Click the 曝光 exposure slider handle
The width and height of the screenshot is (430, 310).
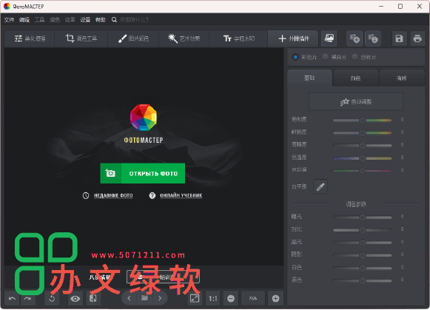coord(363,218)
